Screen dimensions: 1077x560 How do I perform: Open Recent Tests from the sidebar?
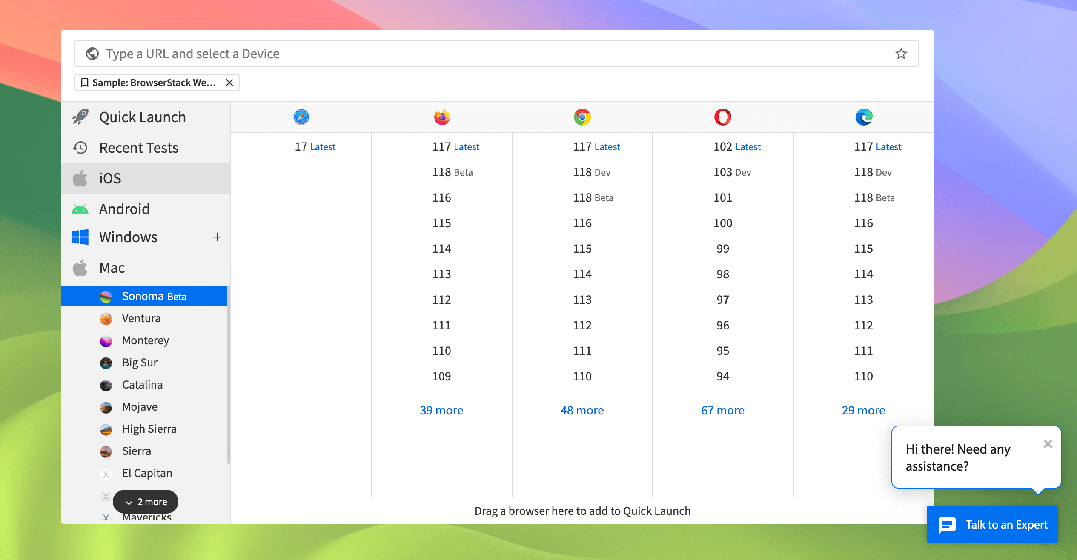pos(138,147)
